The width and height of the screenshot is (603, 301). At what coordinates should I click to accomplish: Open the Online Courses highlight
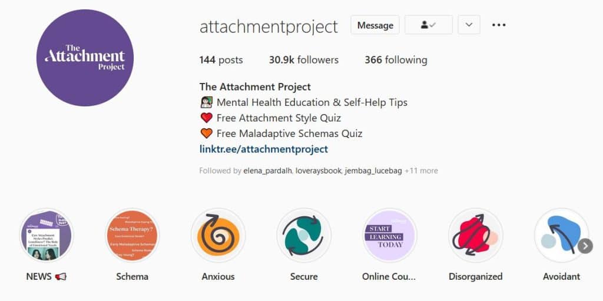(x=390, y=235)
